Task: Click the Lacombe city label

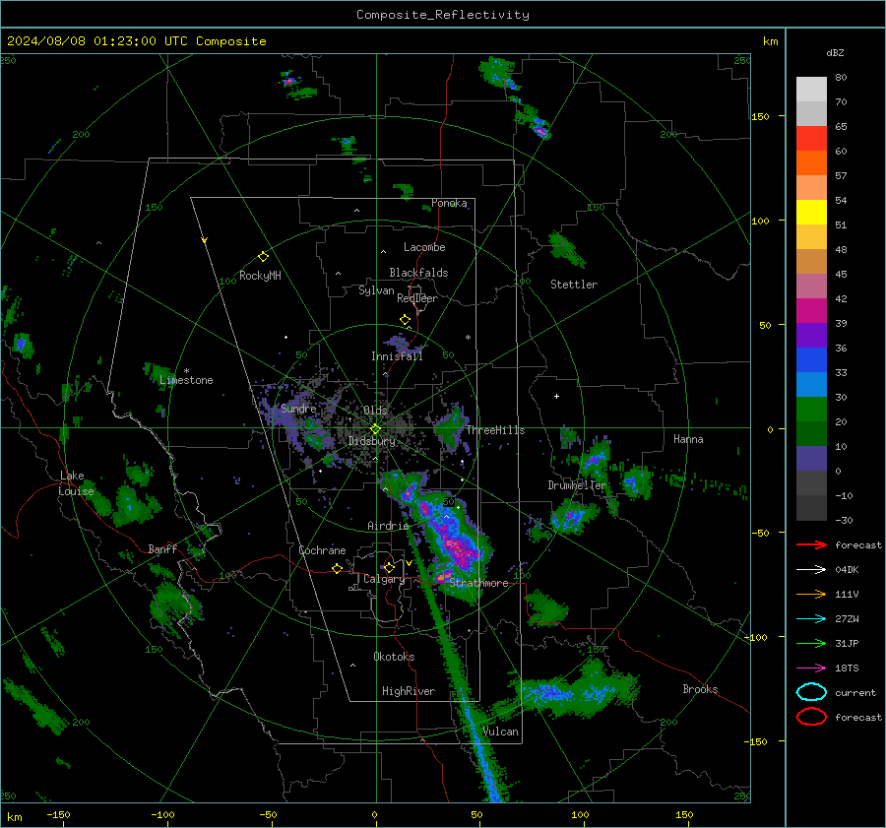Action: click(x=424, y=247)
